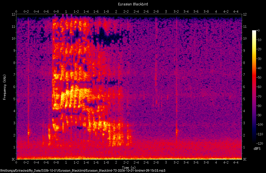The width and height of the screenshot is (266, 173).
Task: Click '9' label on the right frequency axis
Action: (x=244, y=51)
